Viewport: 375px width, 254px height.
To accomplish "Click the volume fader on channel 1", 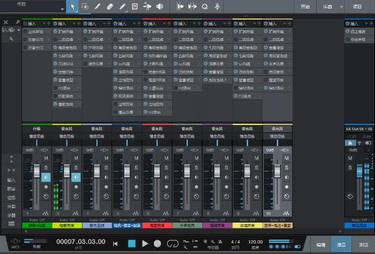I will pos(37,171).
